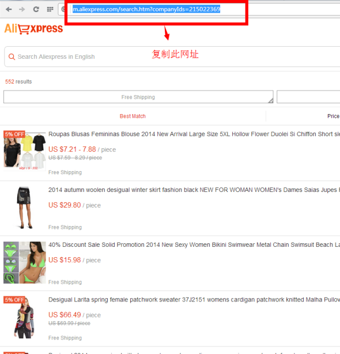Click the 5% OFF badge on blouse
Screen dimensions: 340x354
14,134
